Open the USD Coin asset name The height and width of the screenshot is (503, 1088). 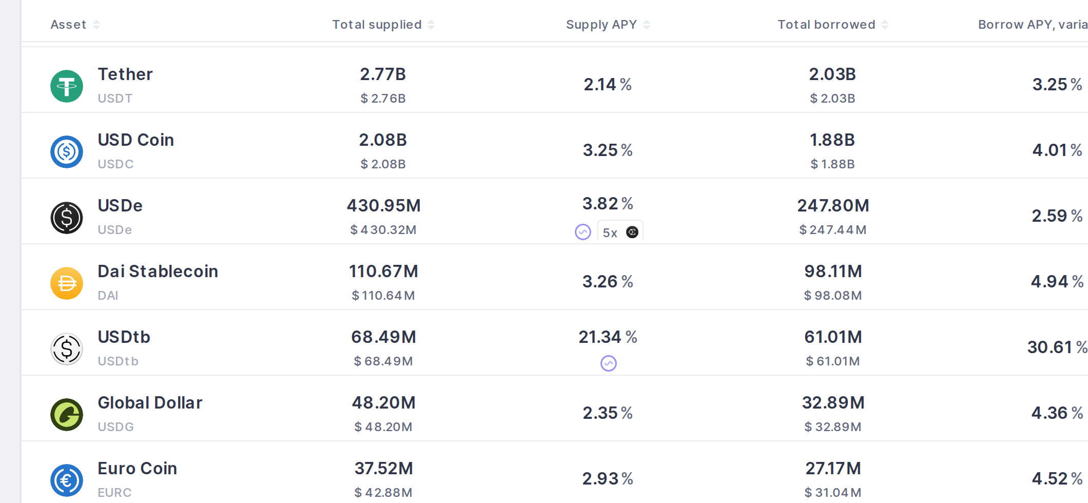tap(136, 140)
